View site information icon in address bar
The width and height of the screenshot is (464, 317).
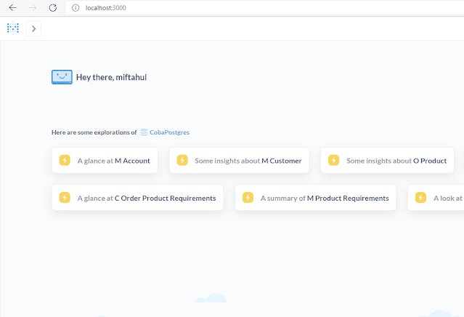[76, 8]
